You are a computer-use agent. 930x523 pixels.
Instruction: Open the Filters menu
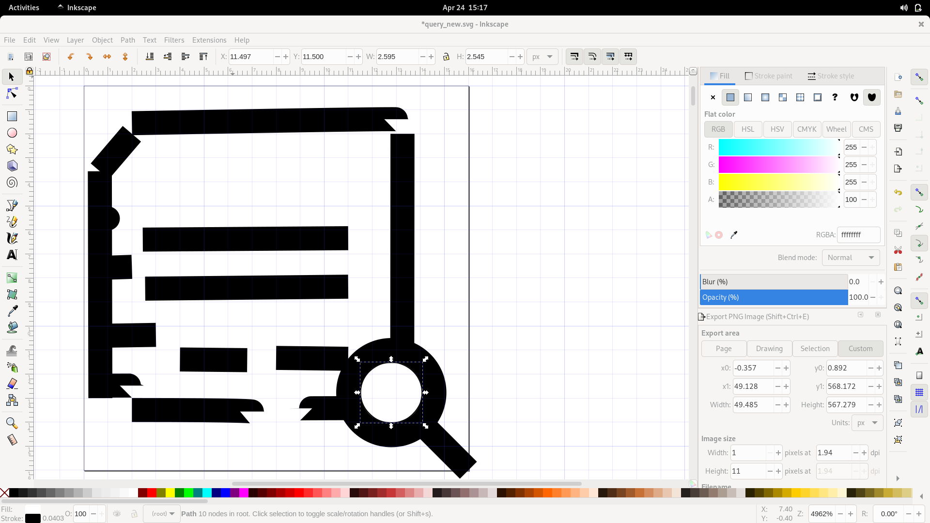[x=173, y=40]
